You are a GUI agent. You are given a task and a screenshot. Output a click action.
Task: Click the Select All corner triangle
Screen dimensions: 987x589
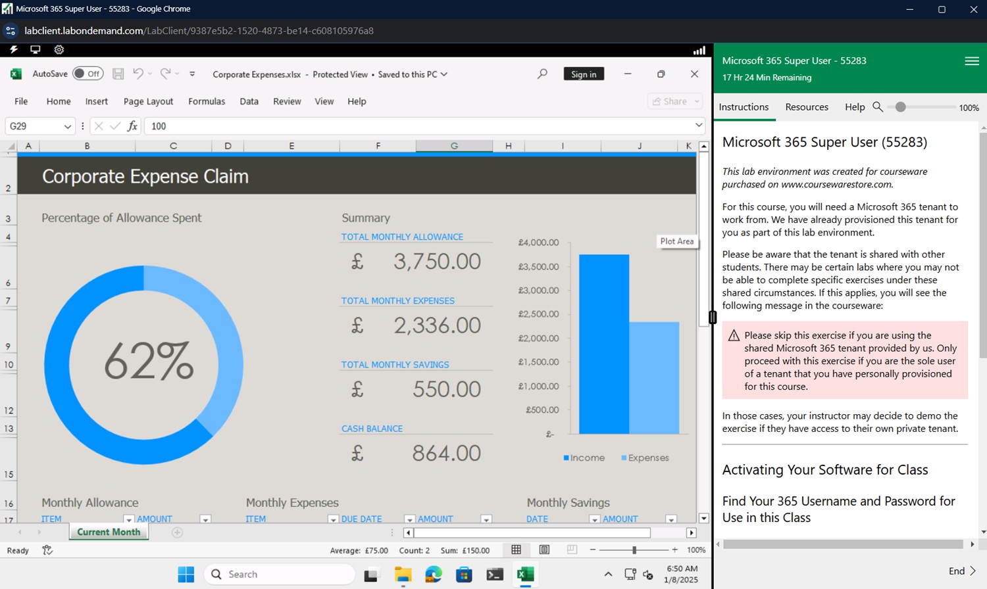tap(11, 146)
